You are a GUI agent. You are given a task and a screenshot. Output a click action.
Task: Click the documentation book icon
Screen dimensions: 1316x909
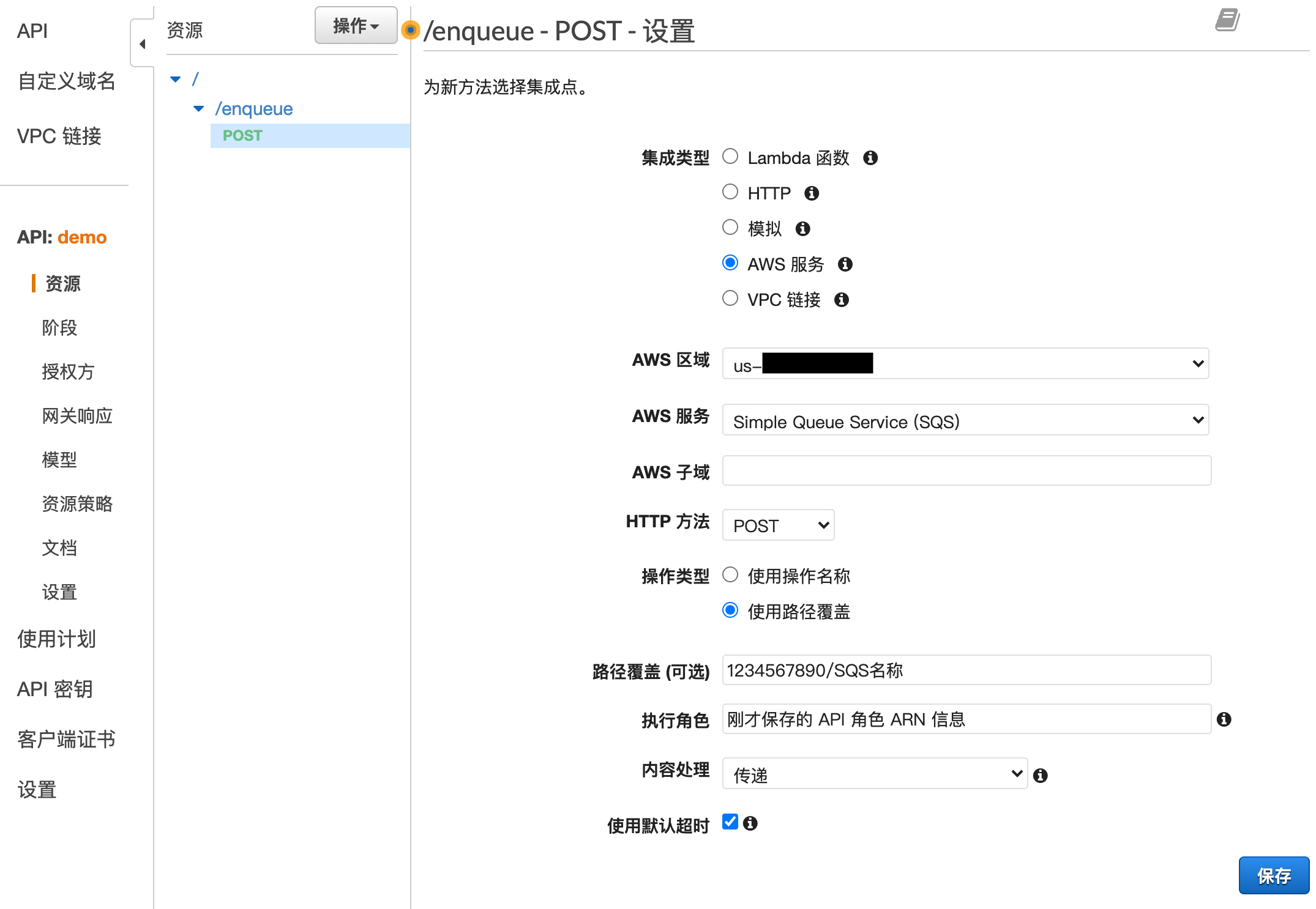[x=1227, y=20]
